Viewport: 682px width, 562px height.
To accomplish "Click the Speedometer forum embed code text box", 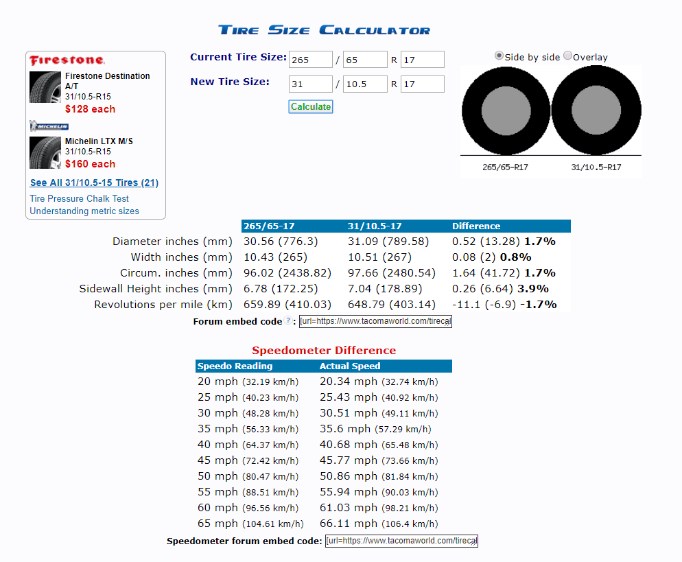I will 401,541.
